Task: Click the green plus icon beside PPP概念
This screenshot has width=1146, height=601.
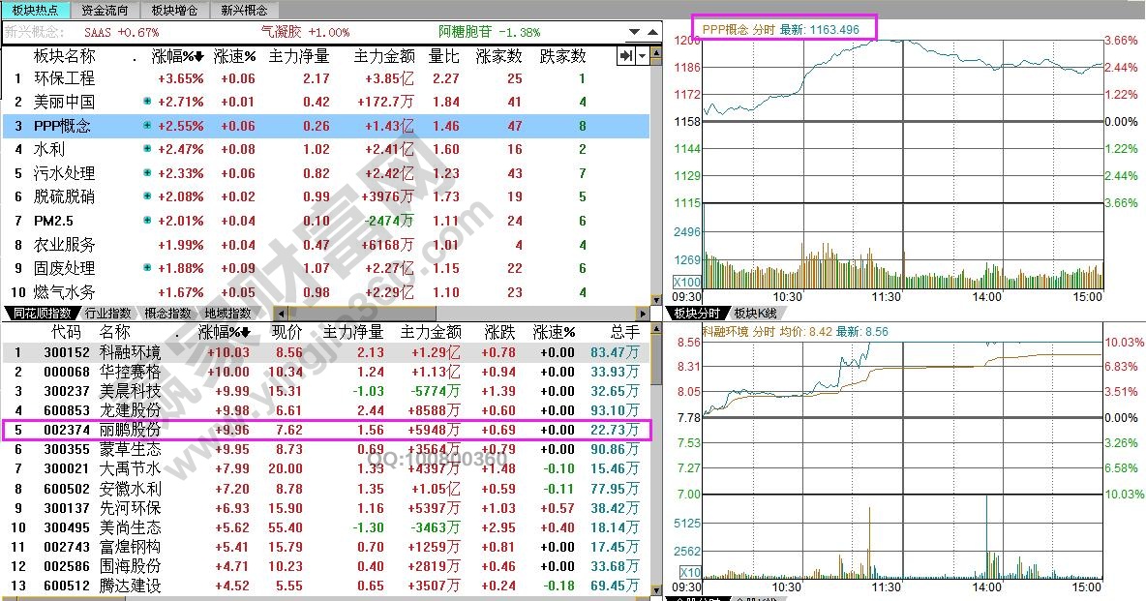Action: point(147,124)
